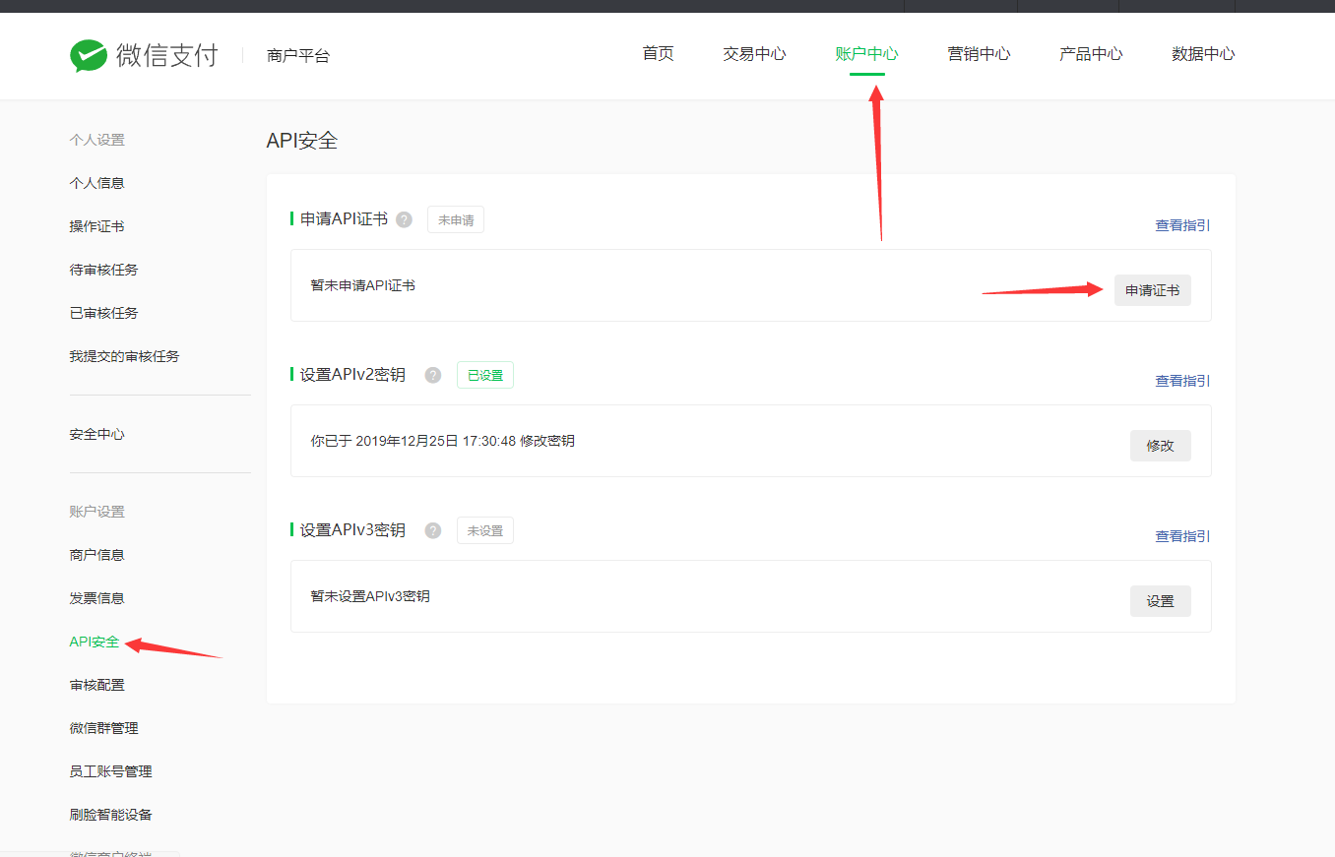Screen dimensions: 1335x857
Task: Open 查看指引 link for API certificate
Action: (1182, 225)
